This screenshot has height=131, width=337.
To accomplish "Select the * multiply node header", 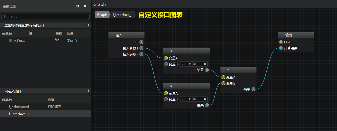I will pos(238,70).
